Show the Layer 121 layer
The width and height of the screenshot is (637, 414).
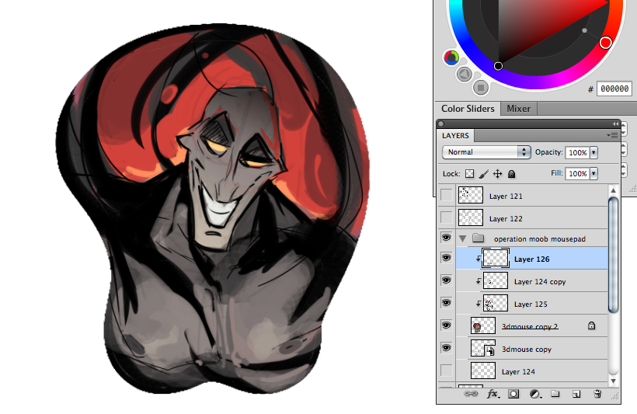446,196
